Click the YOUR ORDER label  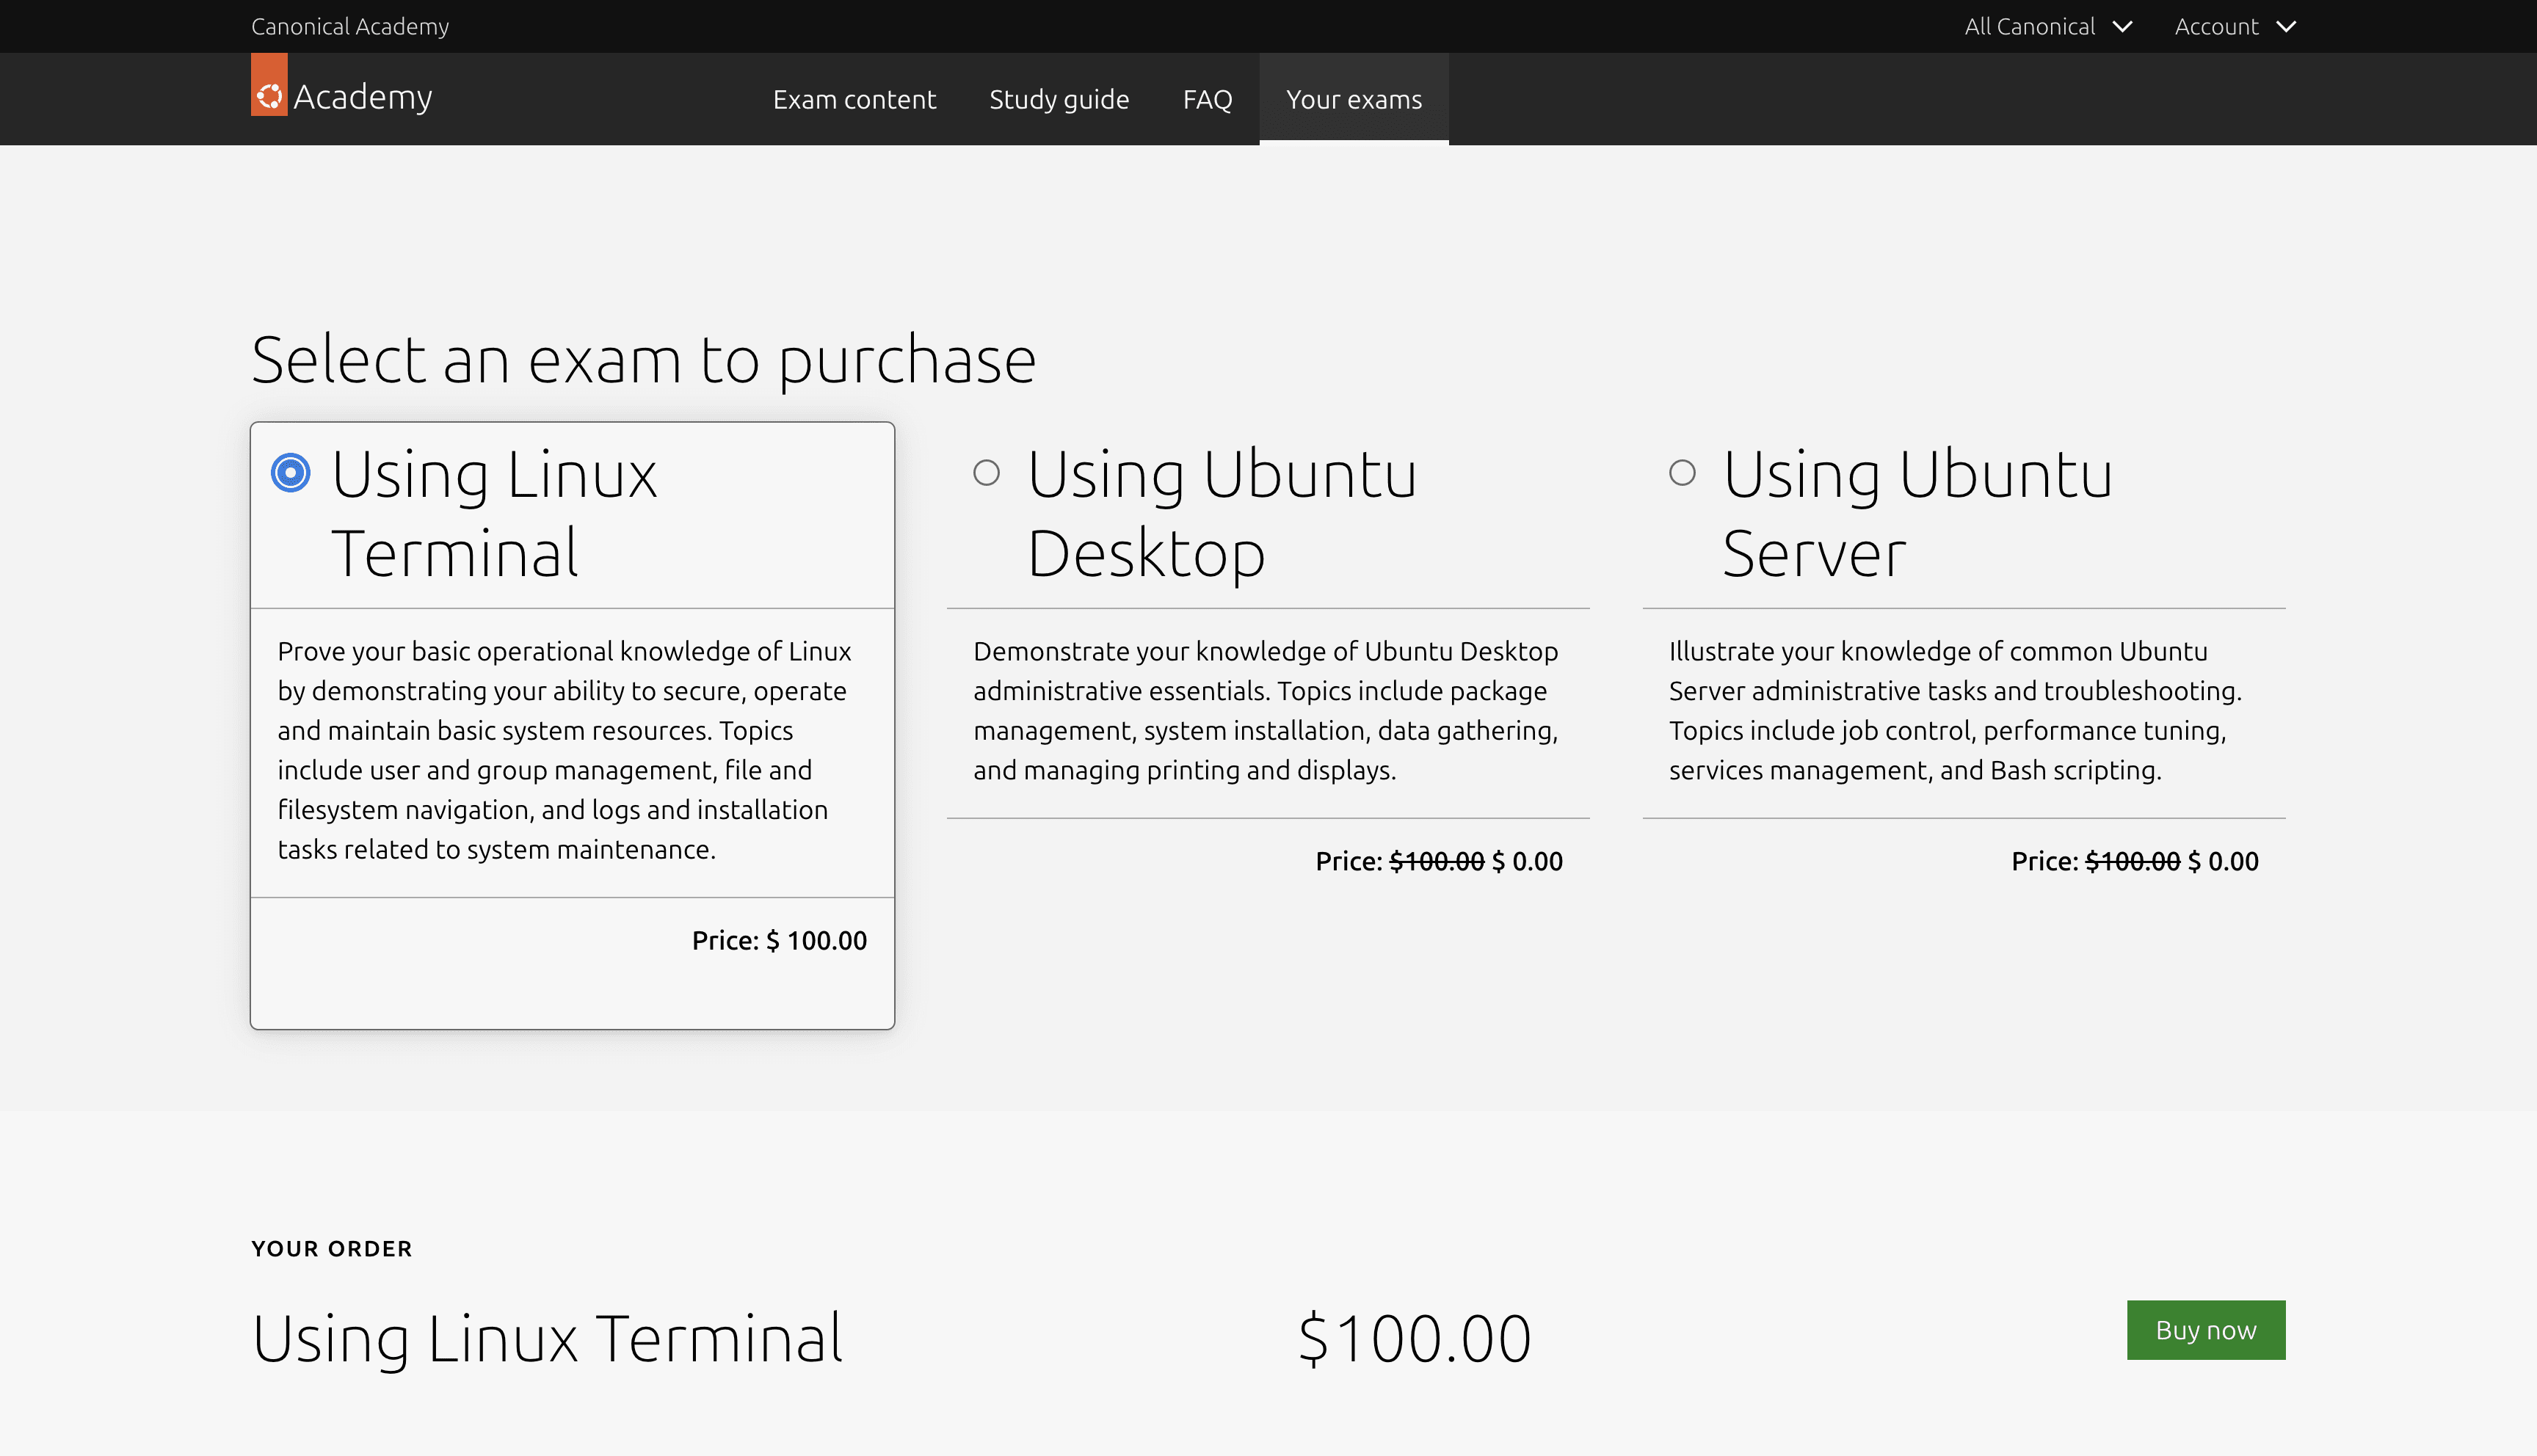[332, 1249]
